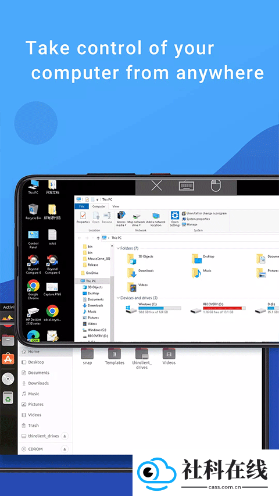Open the HP DeskJet 2130 series icon
This screenshot has width=279, height=496.
[x=33, y=315]
